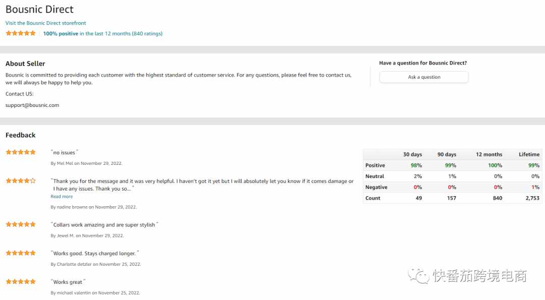Click the WeChat logo watermark

point(418,276)
